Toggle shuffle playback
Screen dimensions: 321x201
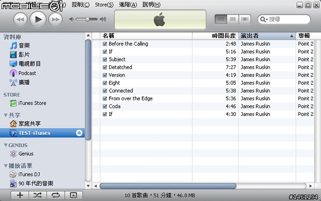click(38, 195)
